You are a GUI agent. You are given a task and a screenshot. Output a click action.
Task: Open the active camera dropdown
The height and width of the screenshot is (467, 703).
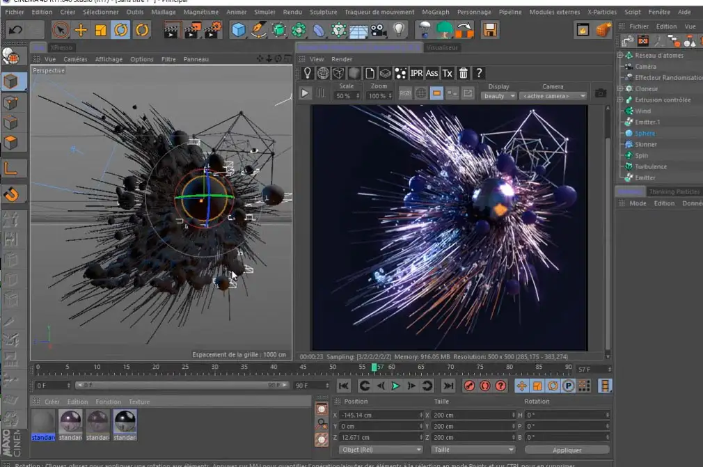click(553, 96)
